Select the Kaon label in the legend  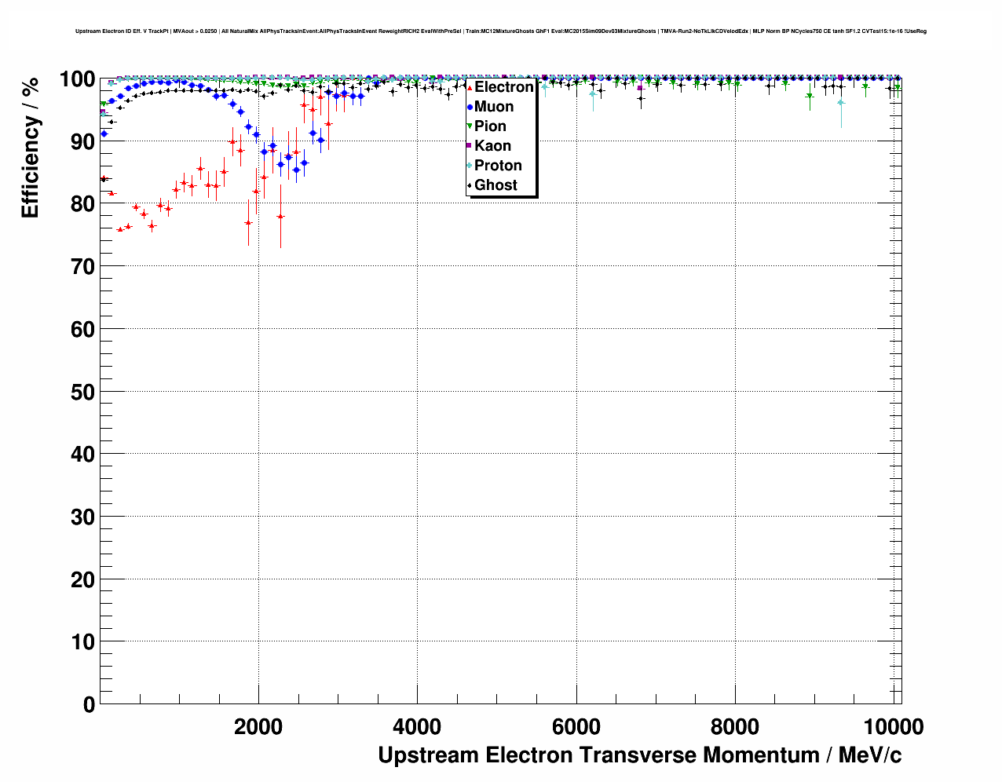coord(492,146)
